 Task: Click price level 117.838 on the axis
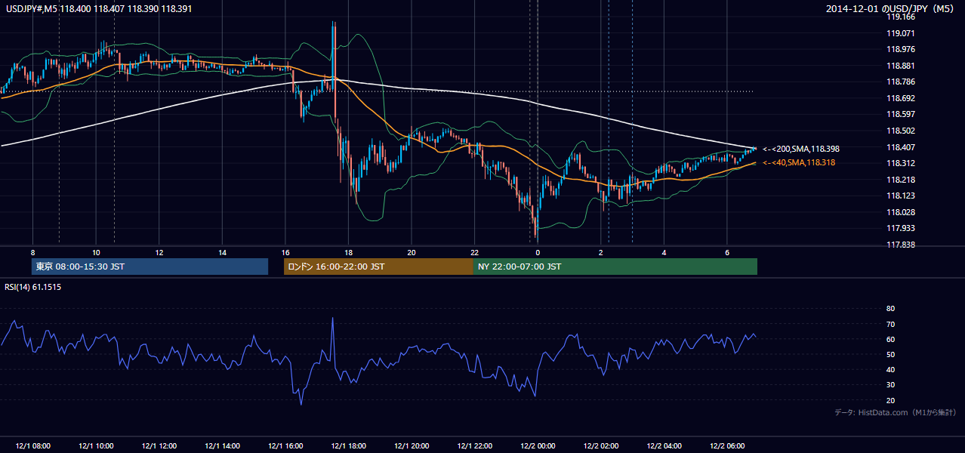900,245
